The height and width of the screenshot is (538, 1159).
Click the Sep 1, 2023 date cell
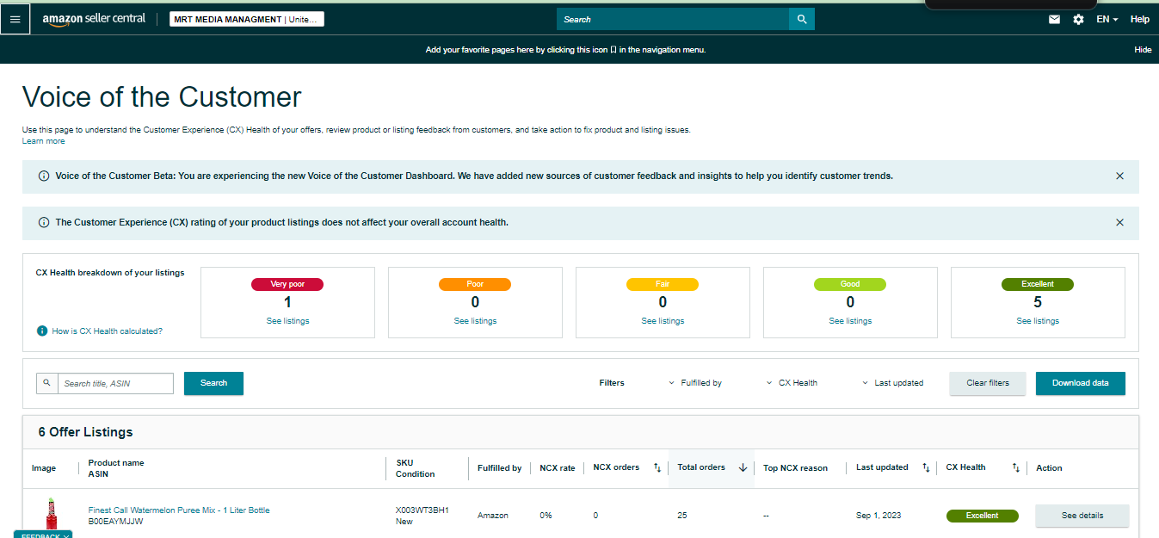point(879,516)
